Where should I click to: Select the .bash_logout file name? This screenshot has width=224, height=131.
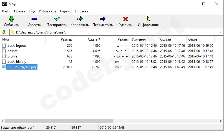coord(16,46)
